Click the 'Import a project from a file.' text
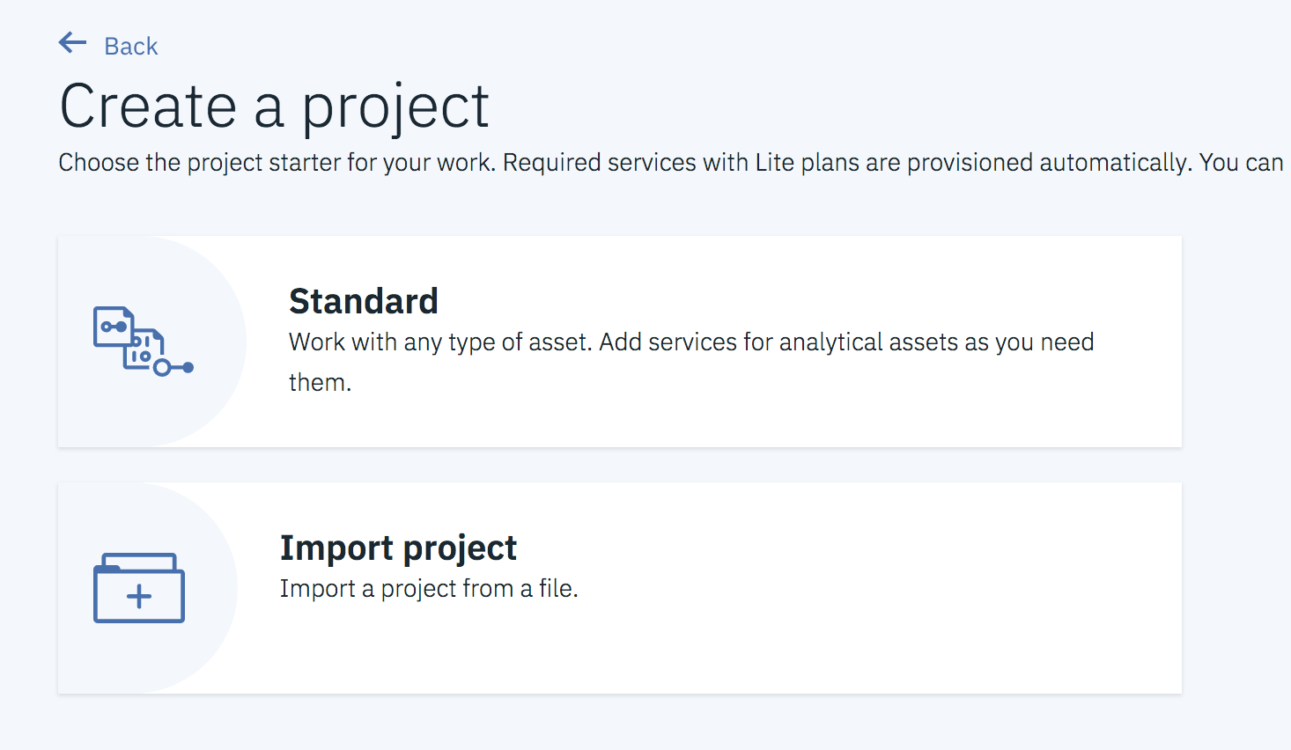Screen dimensions: 1291x750 tap(429, 589)
